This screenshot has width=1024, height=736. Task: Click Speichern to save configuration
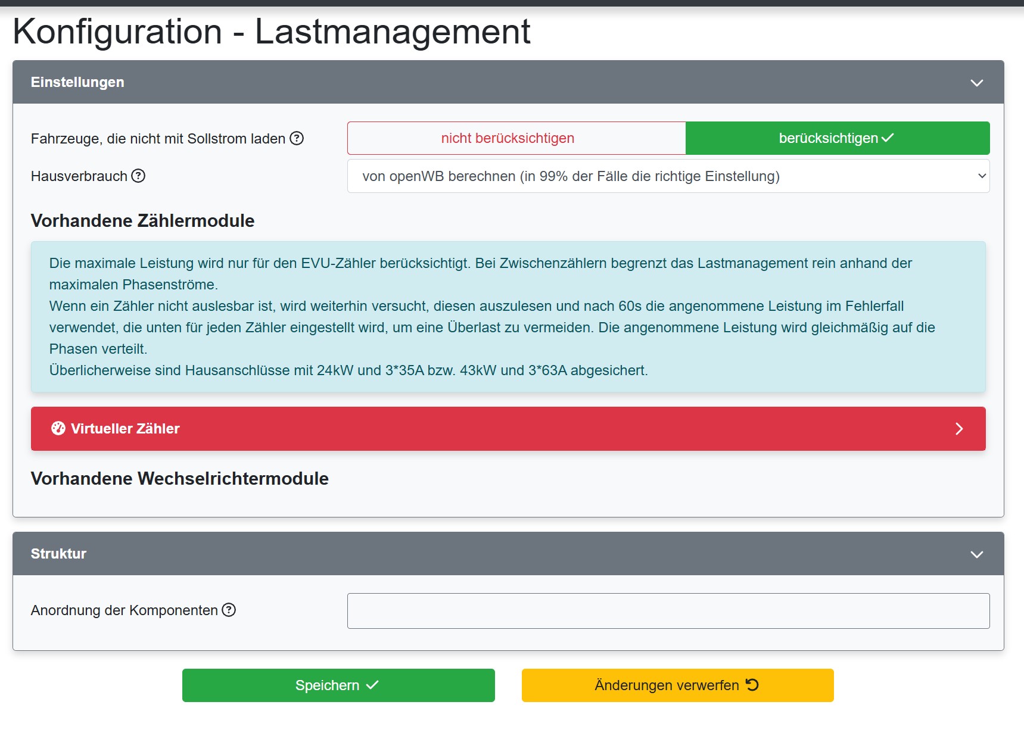coord(338,685)
